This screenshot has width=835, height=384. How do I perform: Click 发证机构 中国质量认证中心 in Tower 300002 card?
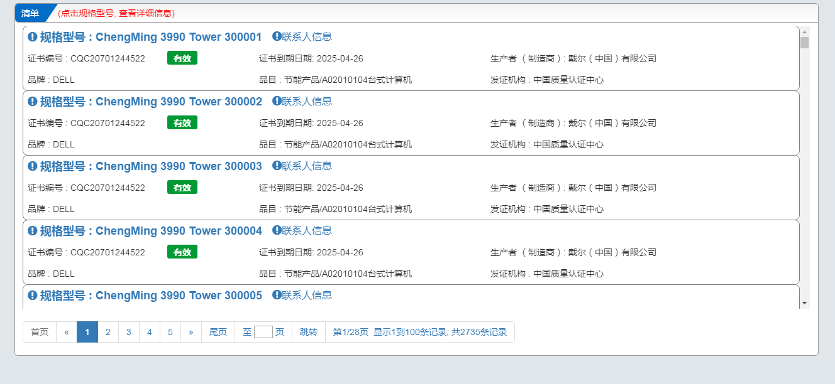coord(547,144)
